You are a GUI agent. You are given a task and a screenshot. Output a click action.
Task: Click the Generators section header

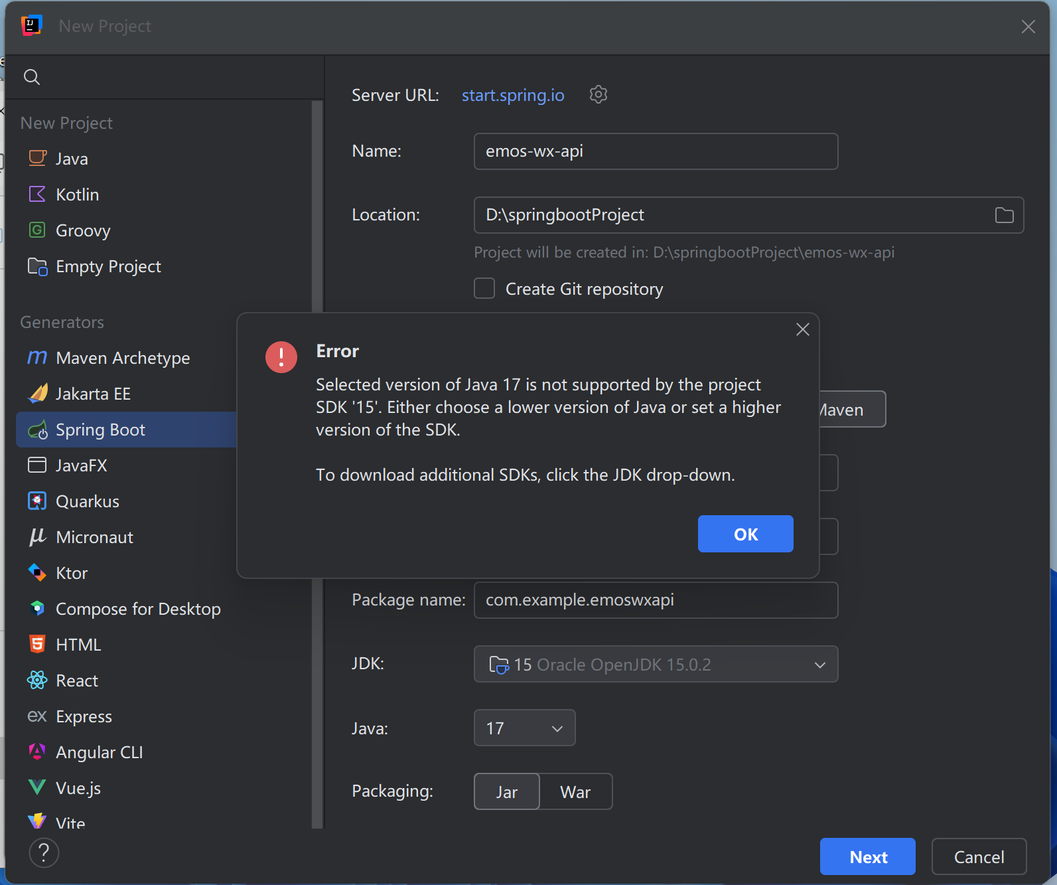pyautogui.click(x=62, y=322)
